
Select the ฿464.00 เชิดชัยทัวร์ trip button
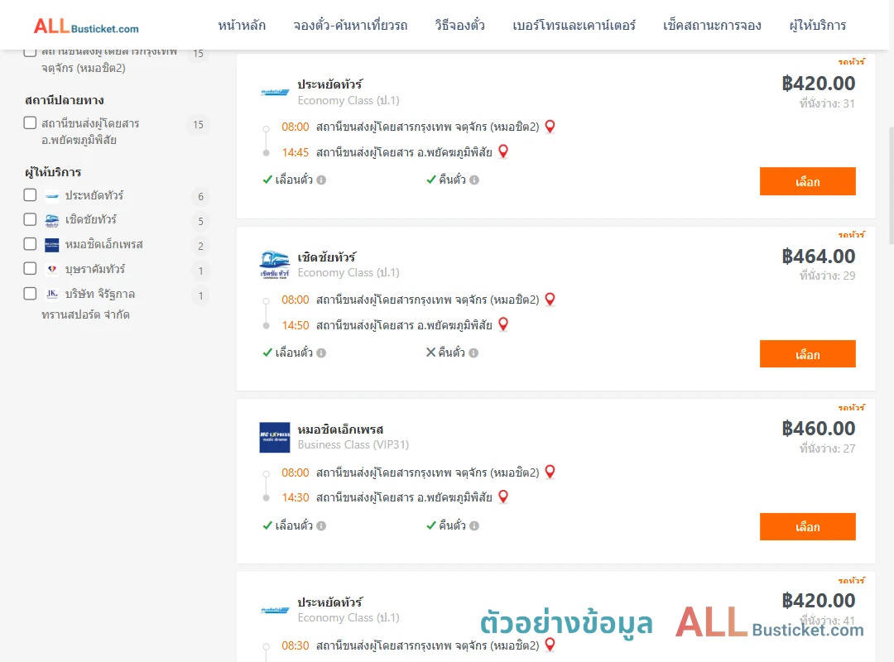tap(807, 354)
